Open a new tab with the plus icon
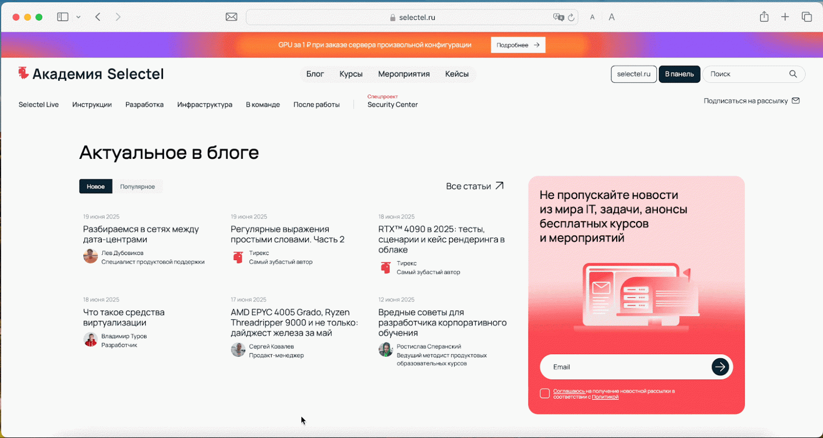 pyautogui.click(x=786, y=16)
